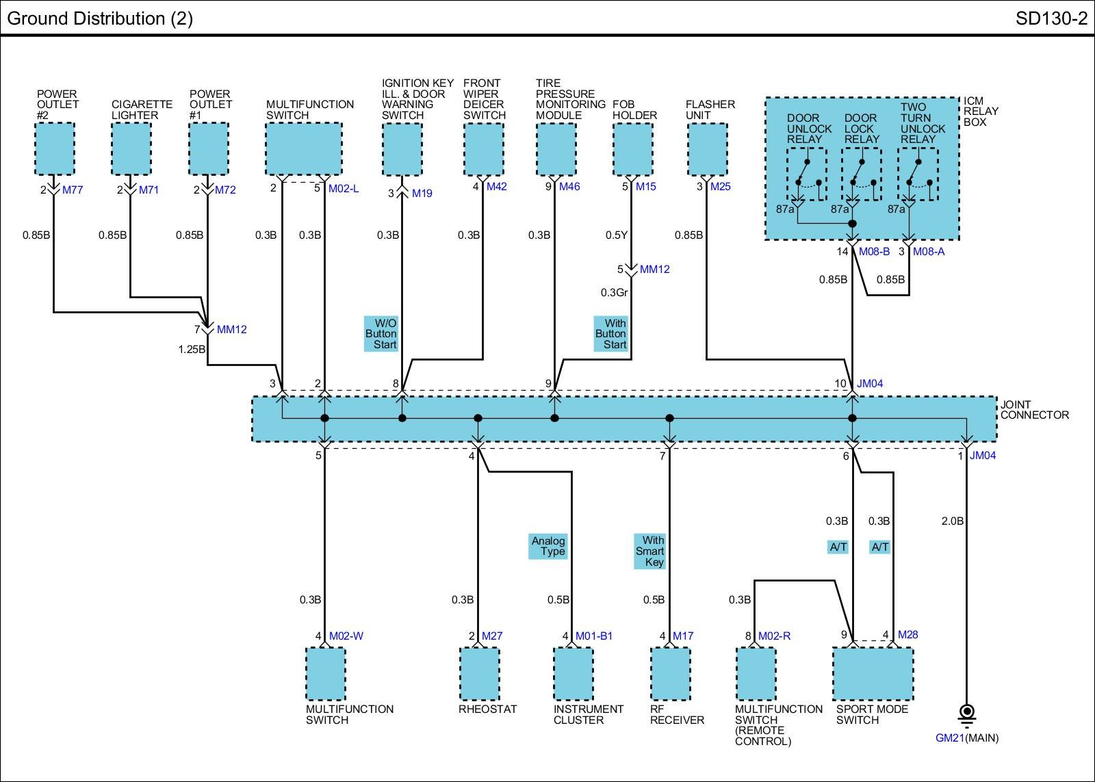This screenshot has width=1095, height=782.
Task: Select the Sport Mode Switch component box
Action: click(x=873, y=674)
